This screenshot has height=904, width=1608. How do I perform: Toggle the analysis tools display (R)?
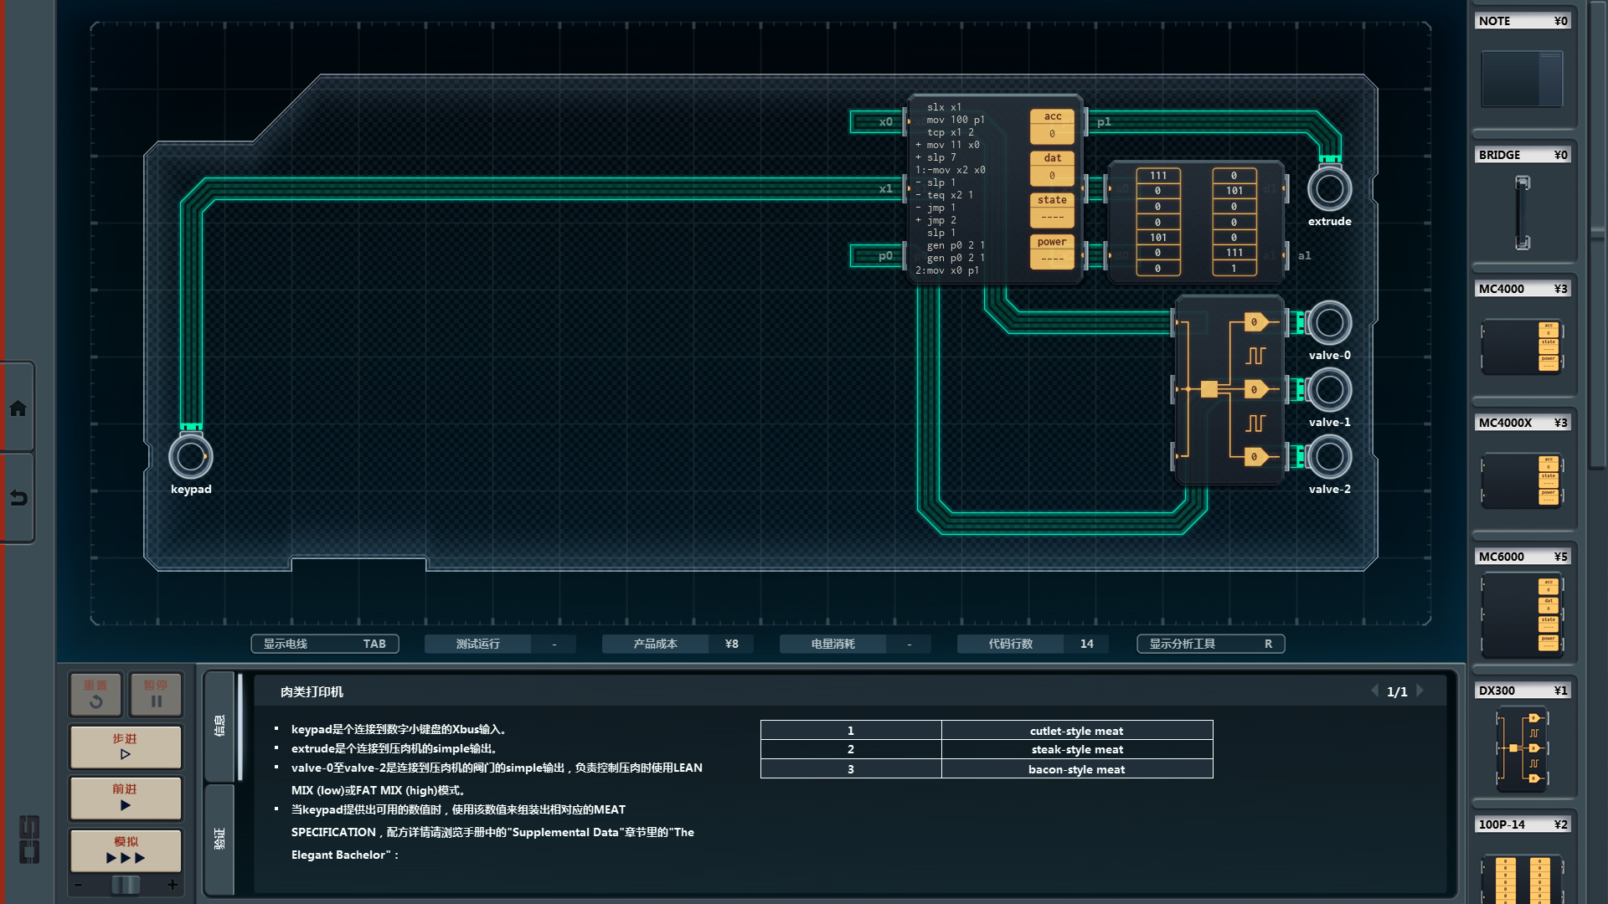pyautogui.click(x=1210, y=644)
